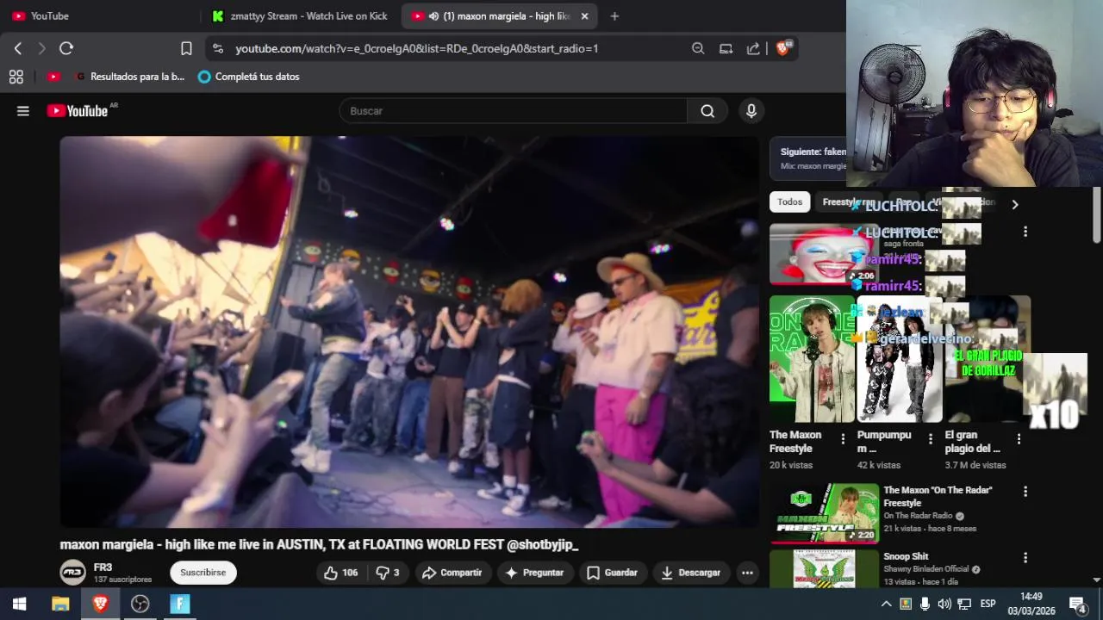The image size is (1103, 620).
Task: Open File Explorer from taskbar
Action: pos(60,604)
